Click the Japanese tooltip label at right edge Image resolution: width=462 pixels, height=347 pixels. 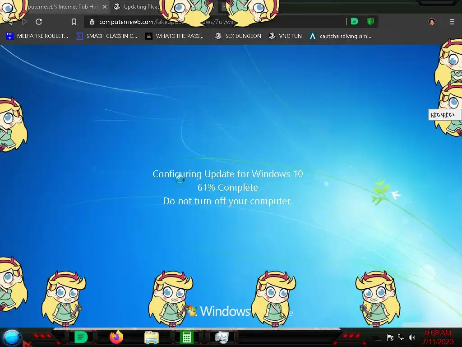444,115
